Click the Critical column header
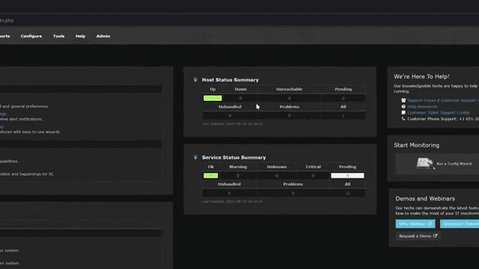Image resolution: width=479 pixels, height=269 pixels. coord(313,167)
